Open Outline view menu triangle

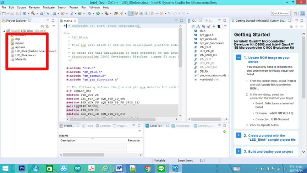tap(225, 26)
